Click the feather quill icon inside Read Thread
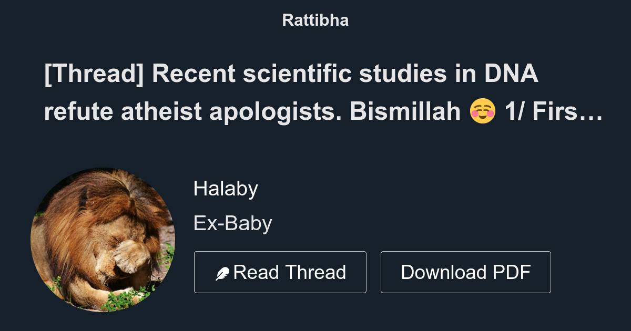The image size is (631, 331). point(222,272)
